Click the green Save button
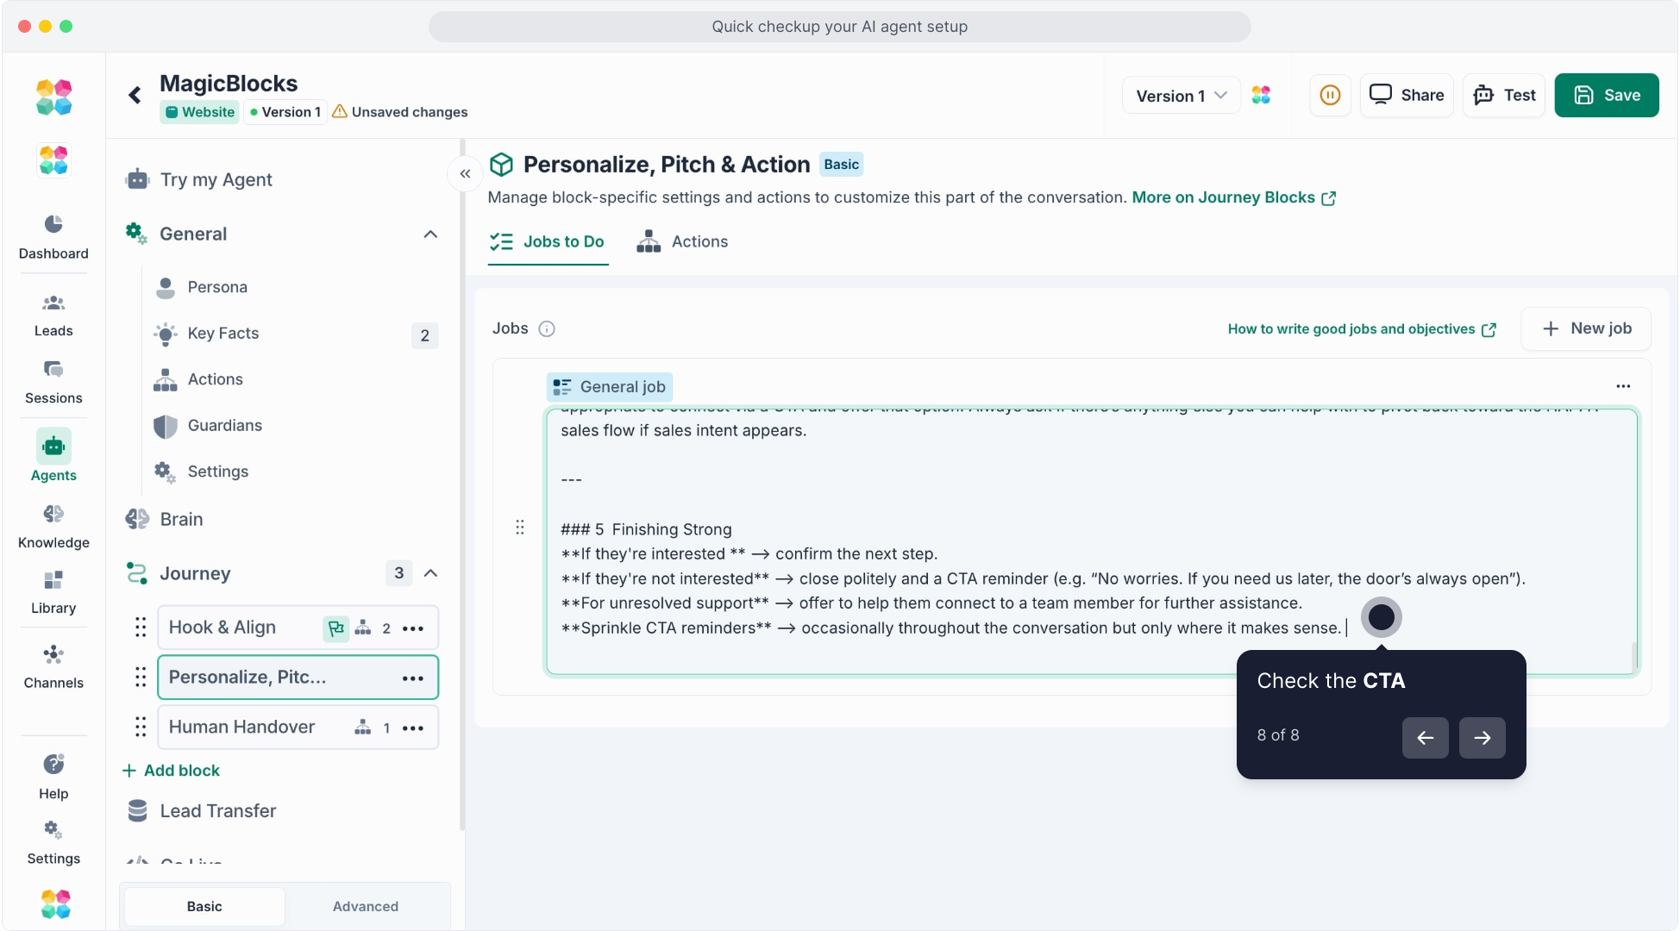The image size is (1680, 931). click(1606, 95)
